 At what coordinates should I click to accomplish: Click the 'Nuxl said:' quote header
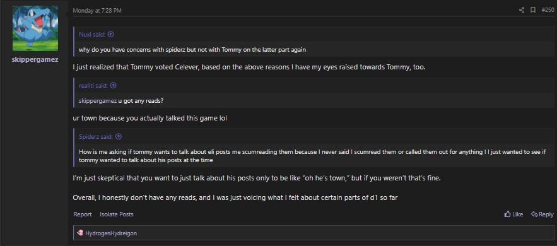(x=91, y=35)
